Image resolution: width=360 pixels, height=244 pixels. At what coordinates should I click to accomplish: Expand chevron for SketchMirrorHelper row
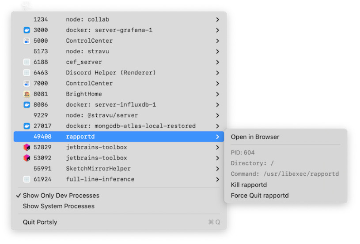click(217, 169)
